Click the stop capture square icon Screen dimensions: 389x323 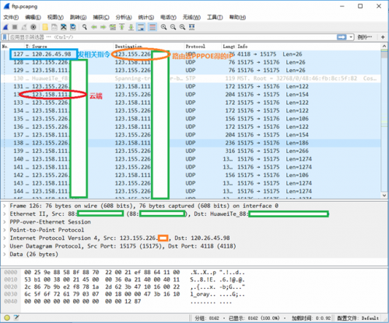15,27
